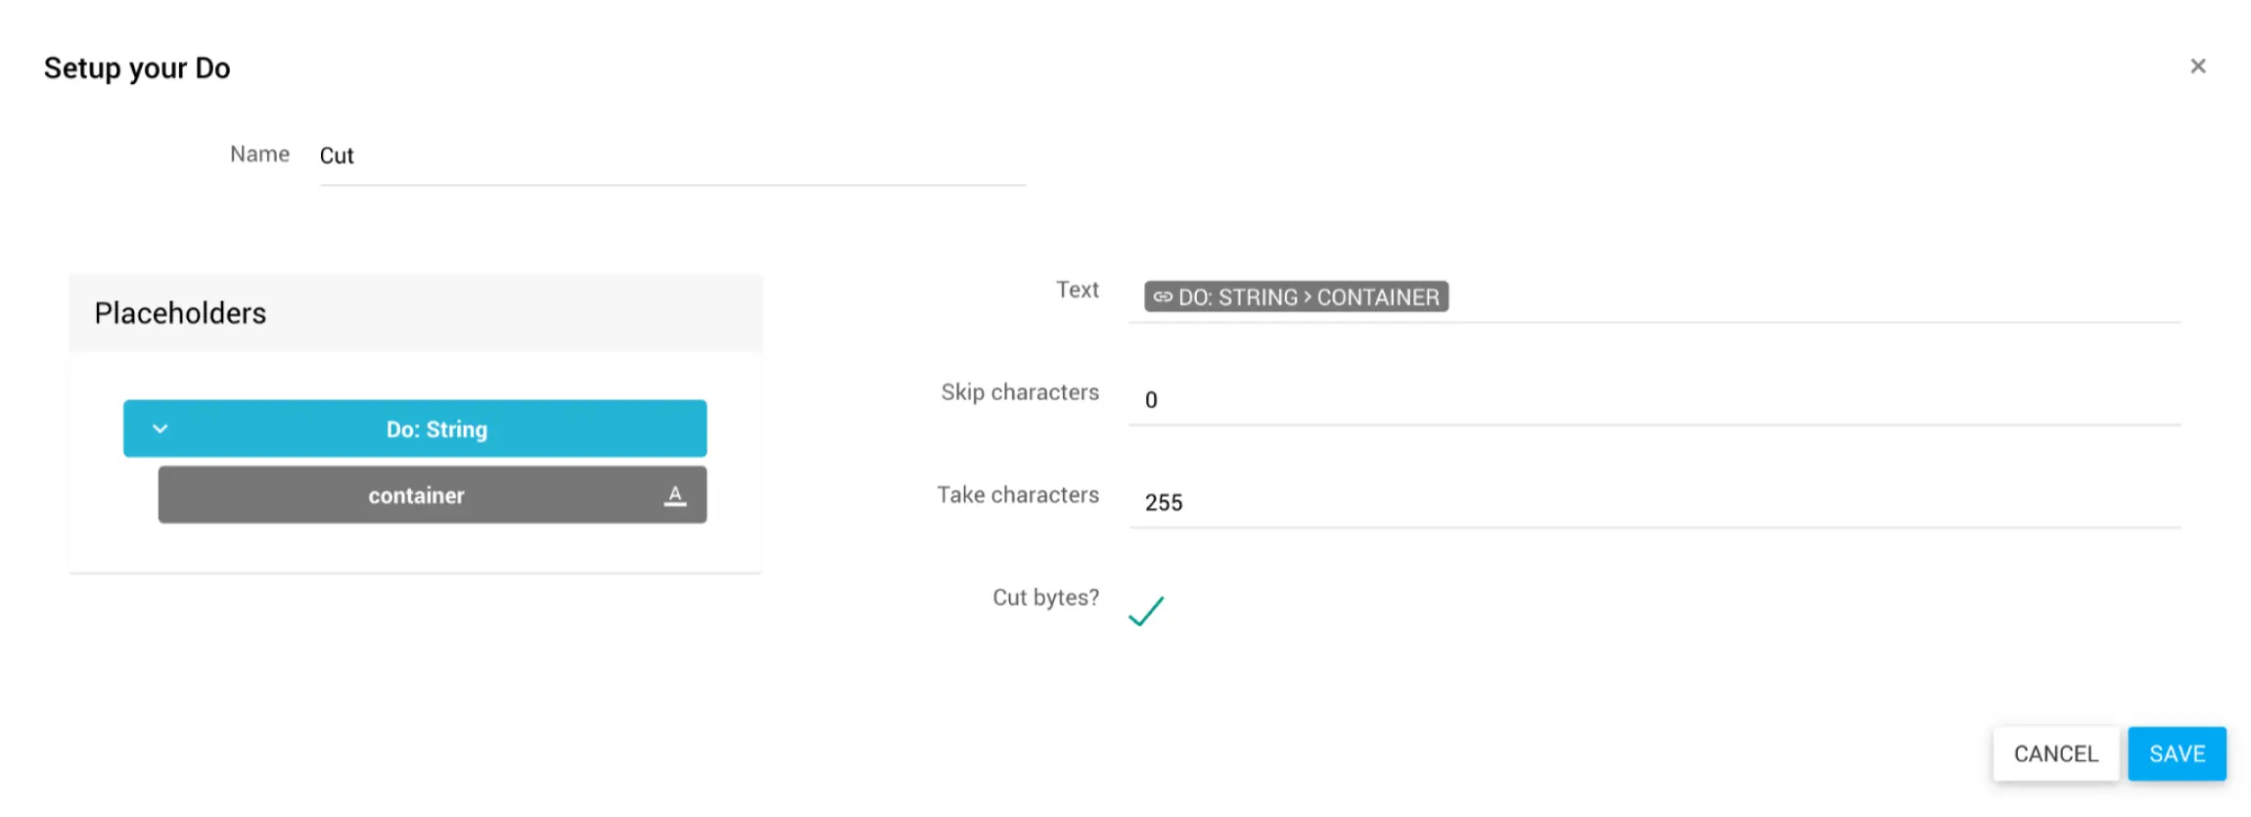The height and width of the screenshot is (817, 2251).
Task: Click the link icon in the Text chip
Action: 1162,297
